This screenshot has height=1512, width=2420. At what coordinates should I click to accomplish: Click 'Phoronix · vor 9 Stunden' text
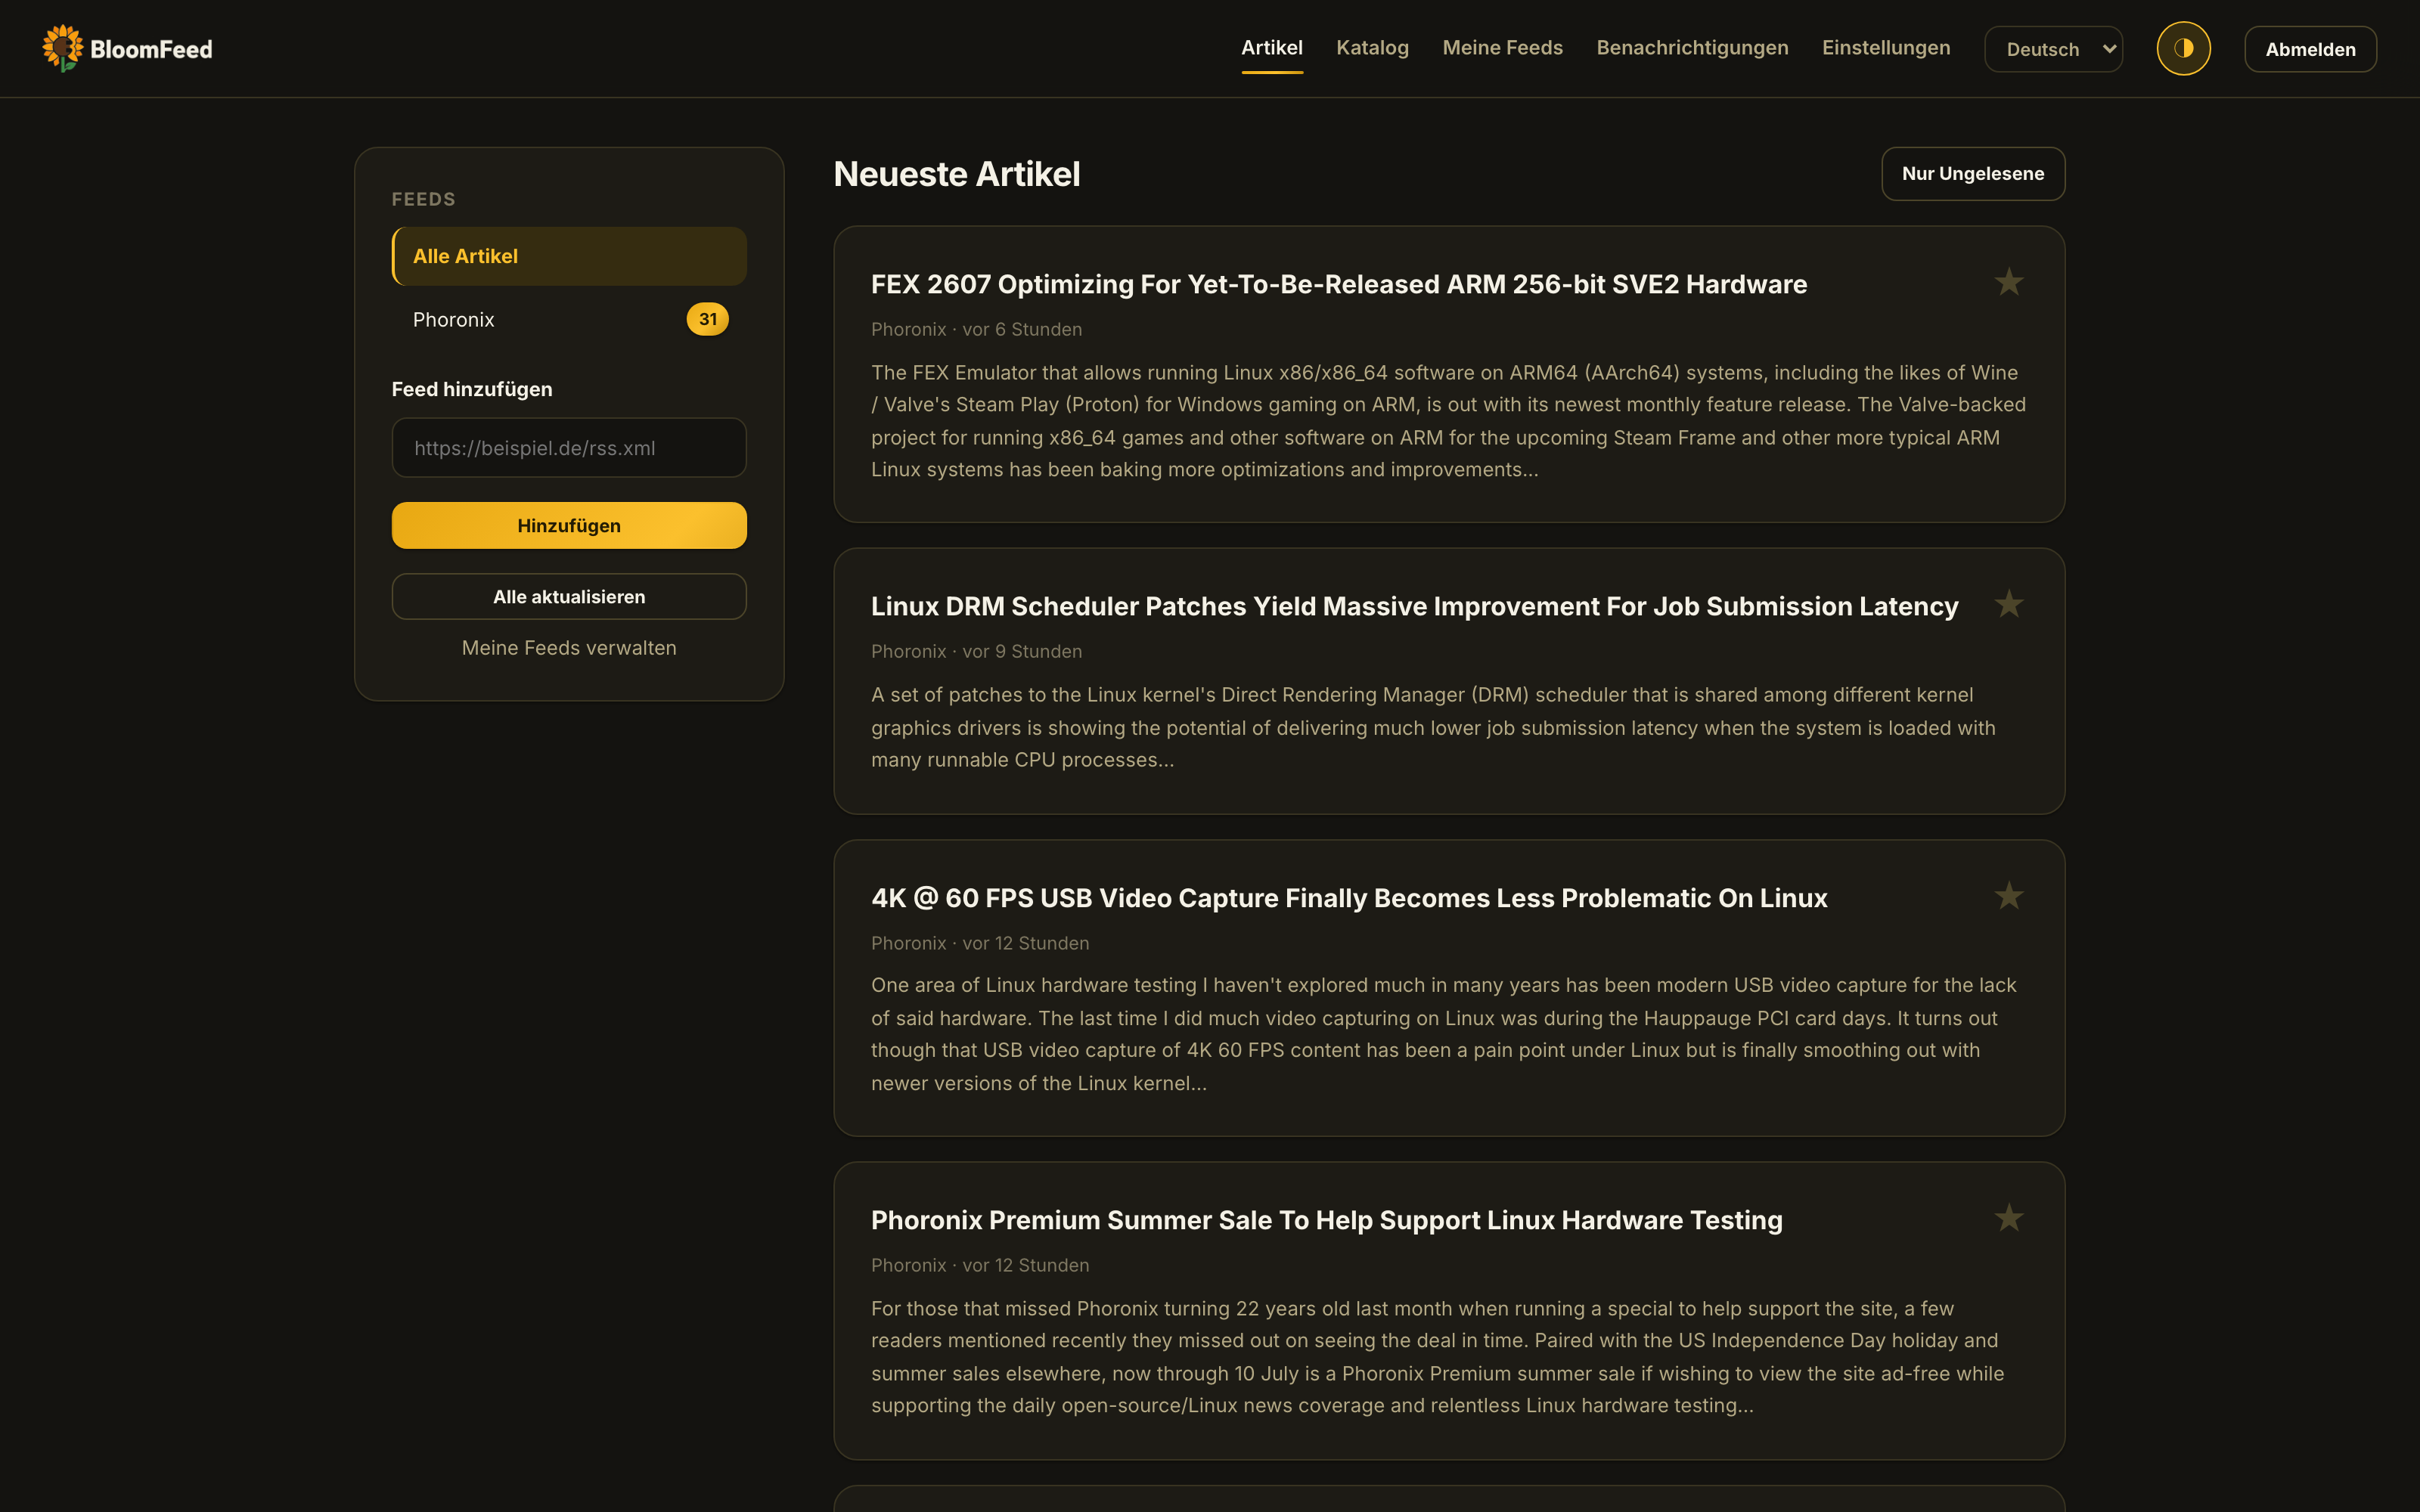pos(976,651)
